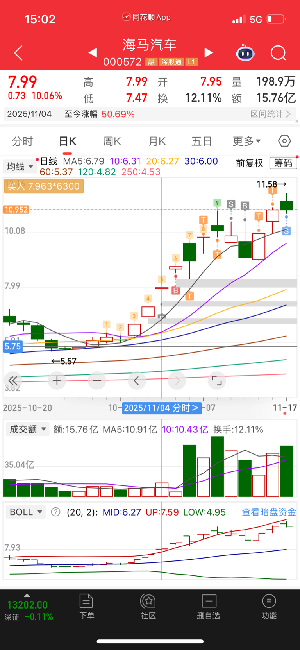Tap the 融 margin badge
Viewport: 300px width, 650px height.
click(x=152, y=62)
